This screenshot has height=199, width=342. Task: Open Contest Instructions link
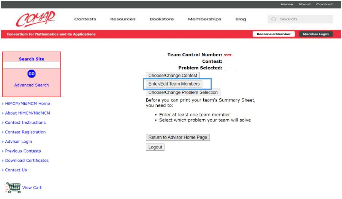click(x=25, y=123)
